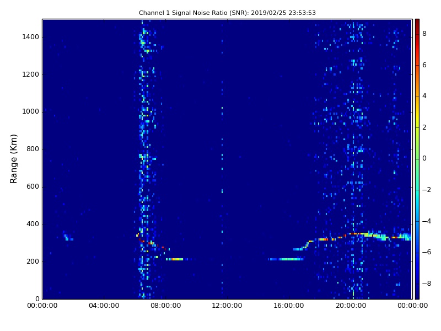441x331 pixels.
Task: Click the short echo streak after 08:00:00
Action: 175,259
